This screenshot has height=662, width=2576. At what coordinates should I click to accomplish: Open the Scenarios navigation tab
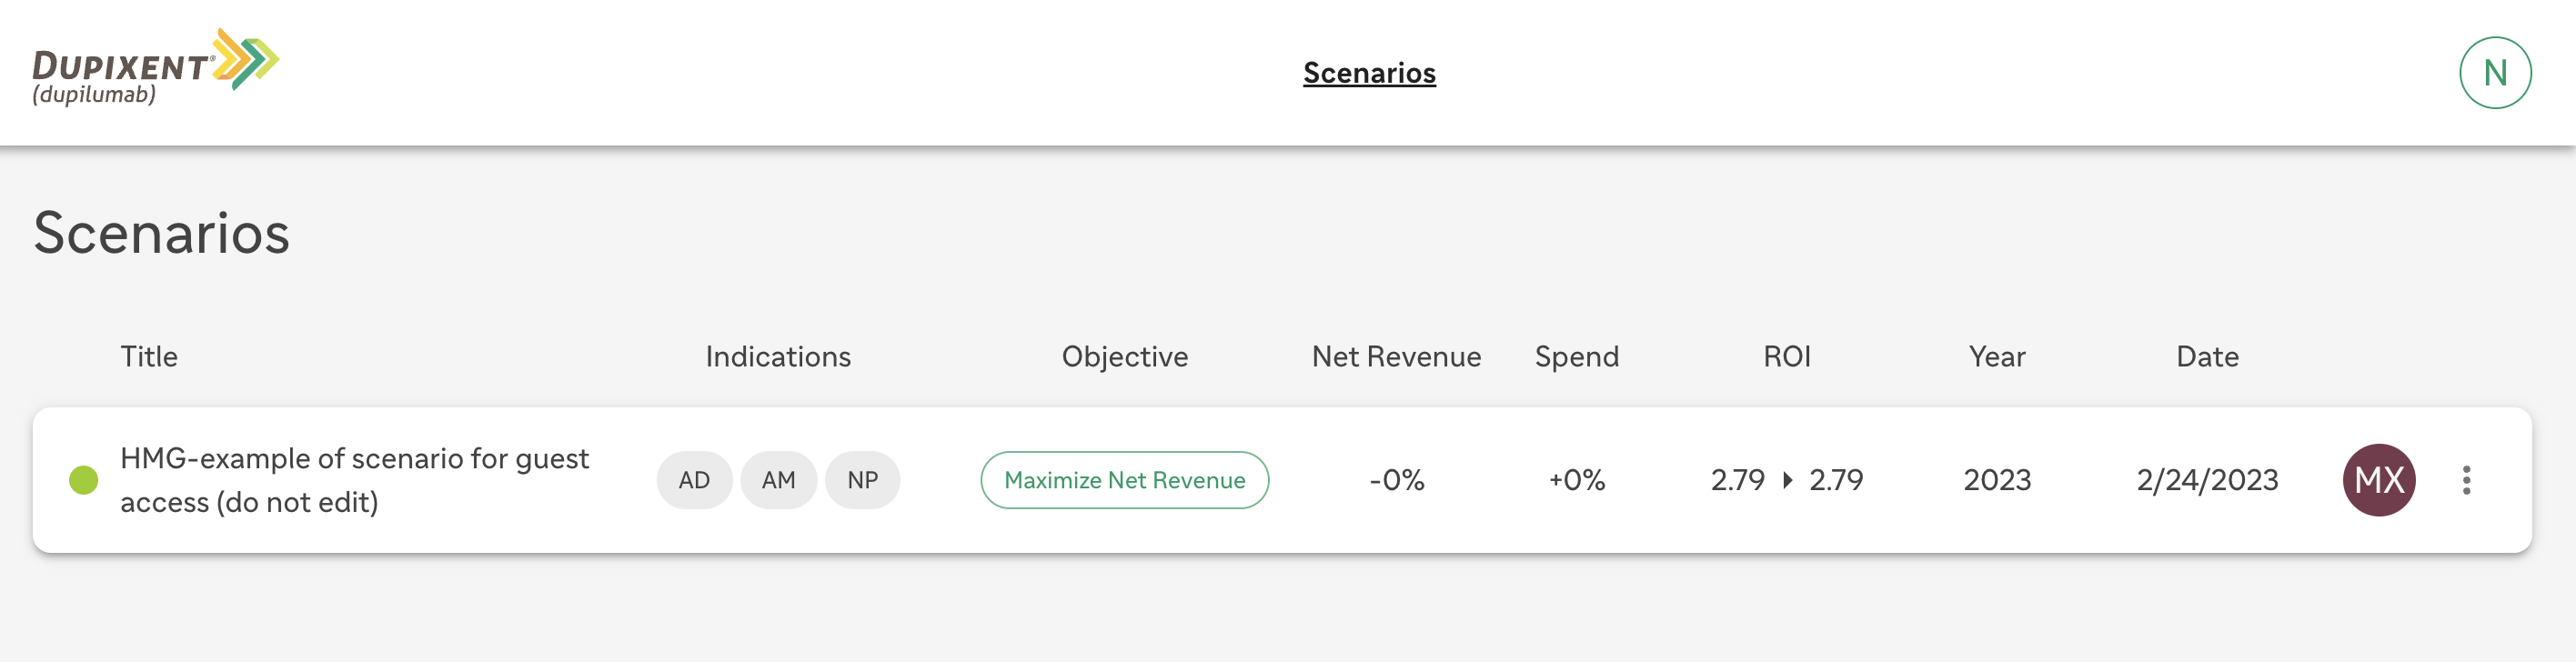click(x=1369, y=73)
